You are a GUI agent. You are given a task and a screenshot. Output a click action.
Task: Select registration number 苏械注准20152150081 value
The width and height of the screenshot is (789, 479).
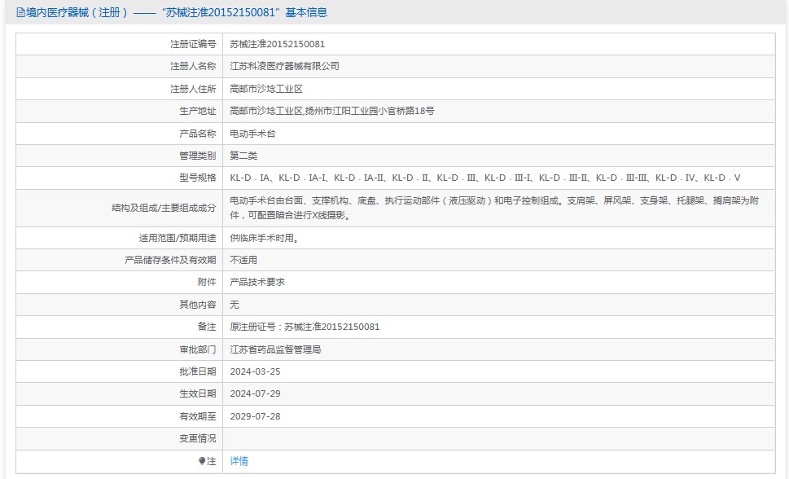[x=277, y=44]
